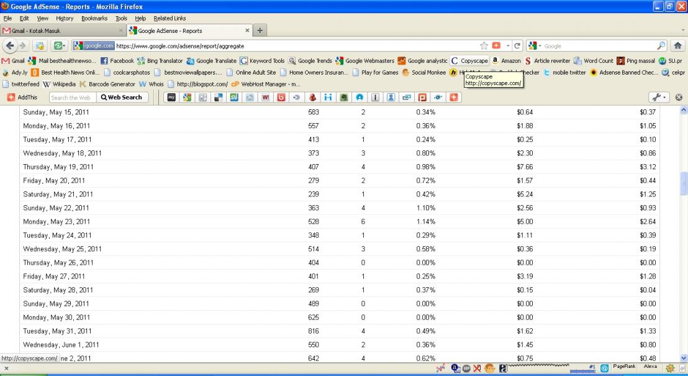Image resolution: width=688 pixels, height=376 pixels.
Task: Expand the AddThis wrench settings dropdown
Action: pos(658,98)
